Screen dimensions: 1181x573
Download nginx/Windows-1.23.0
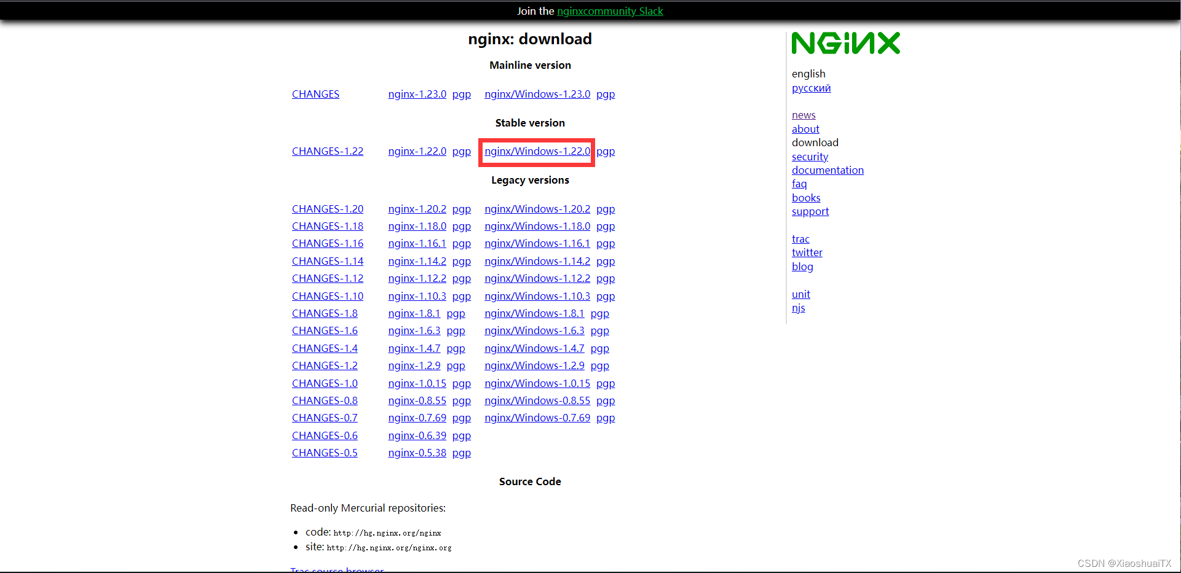click(x=537, y=94)
